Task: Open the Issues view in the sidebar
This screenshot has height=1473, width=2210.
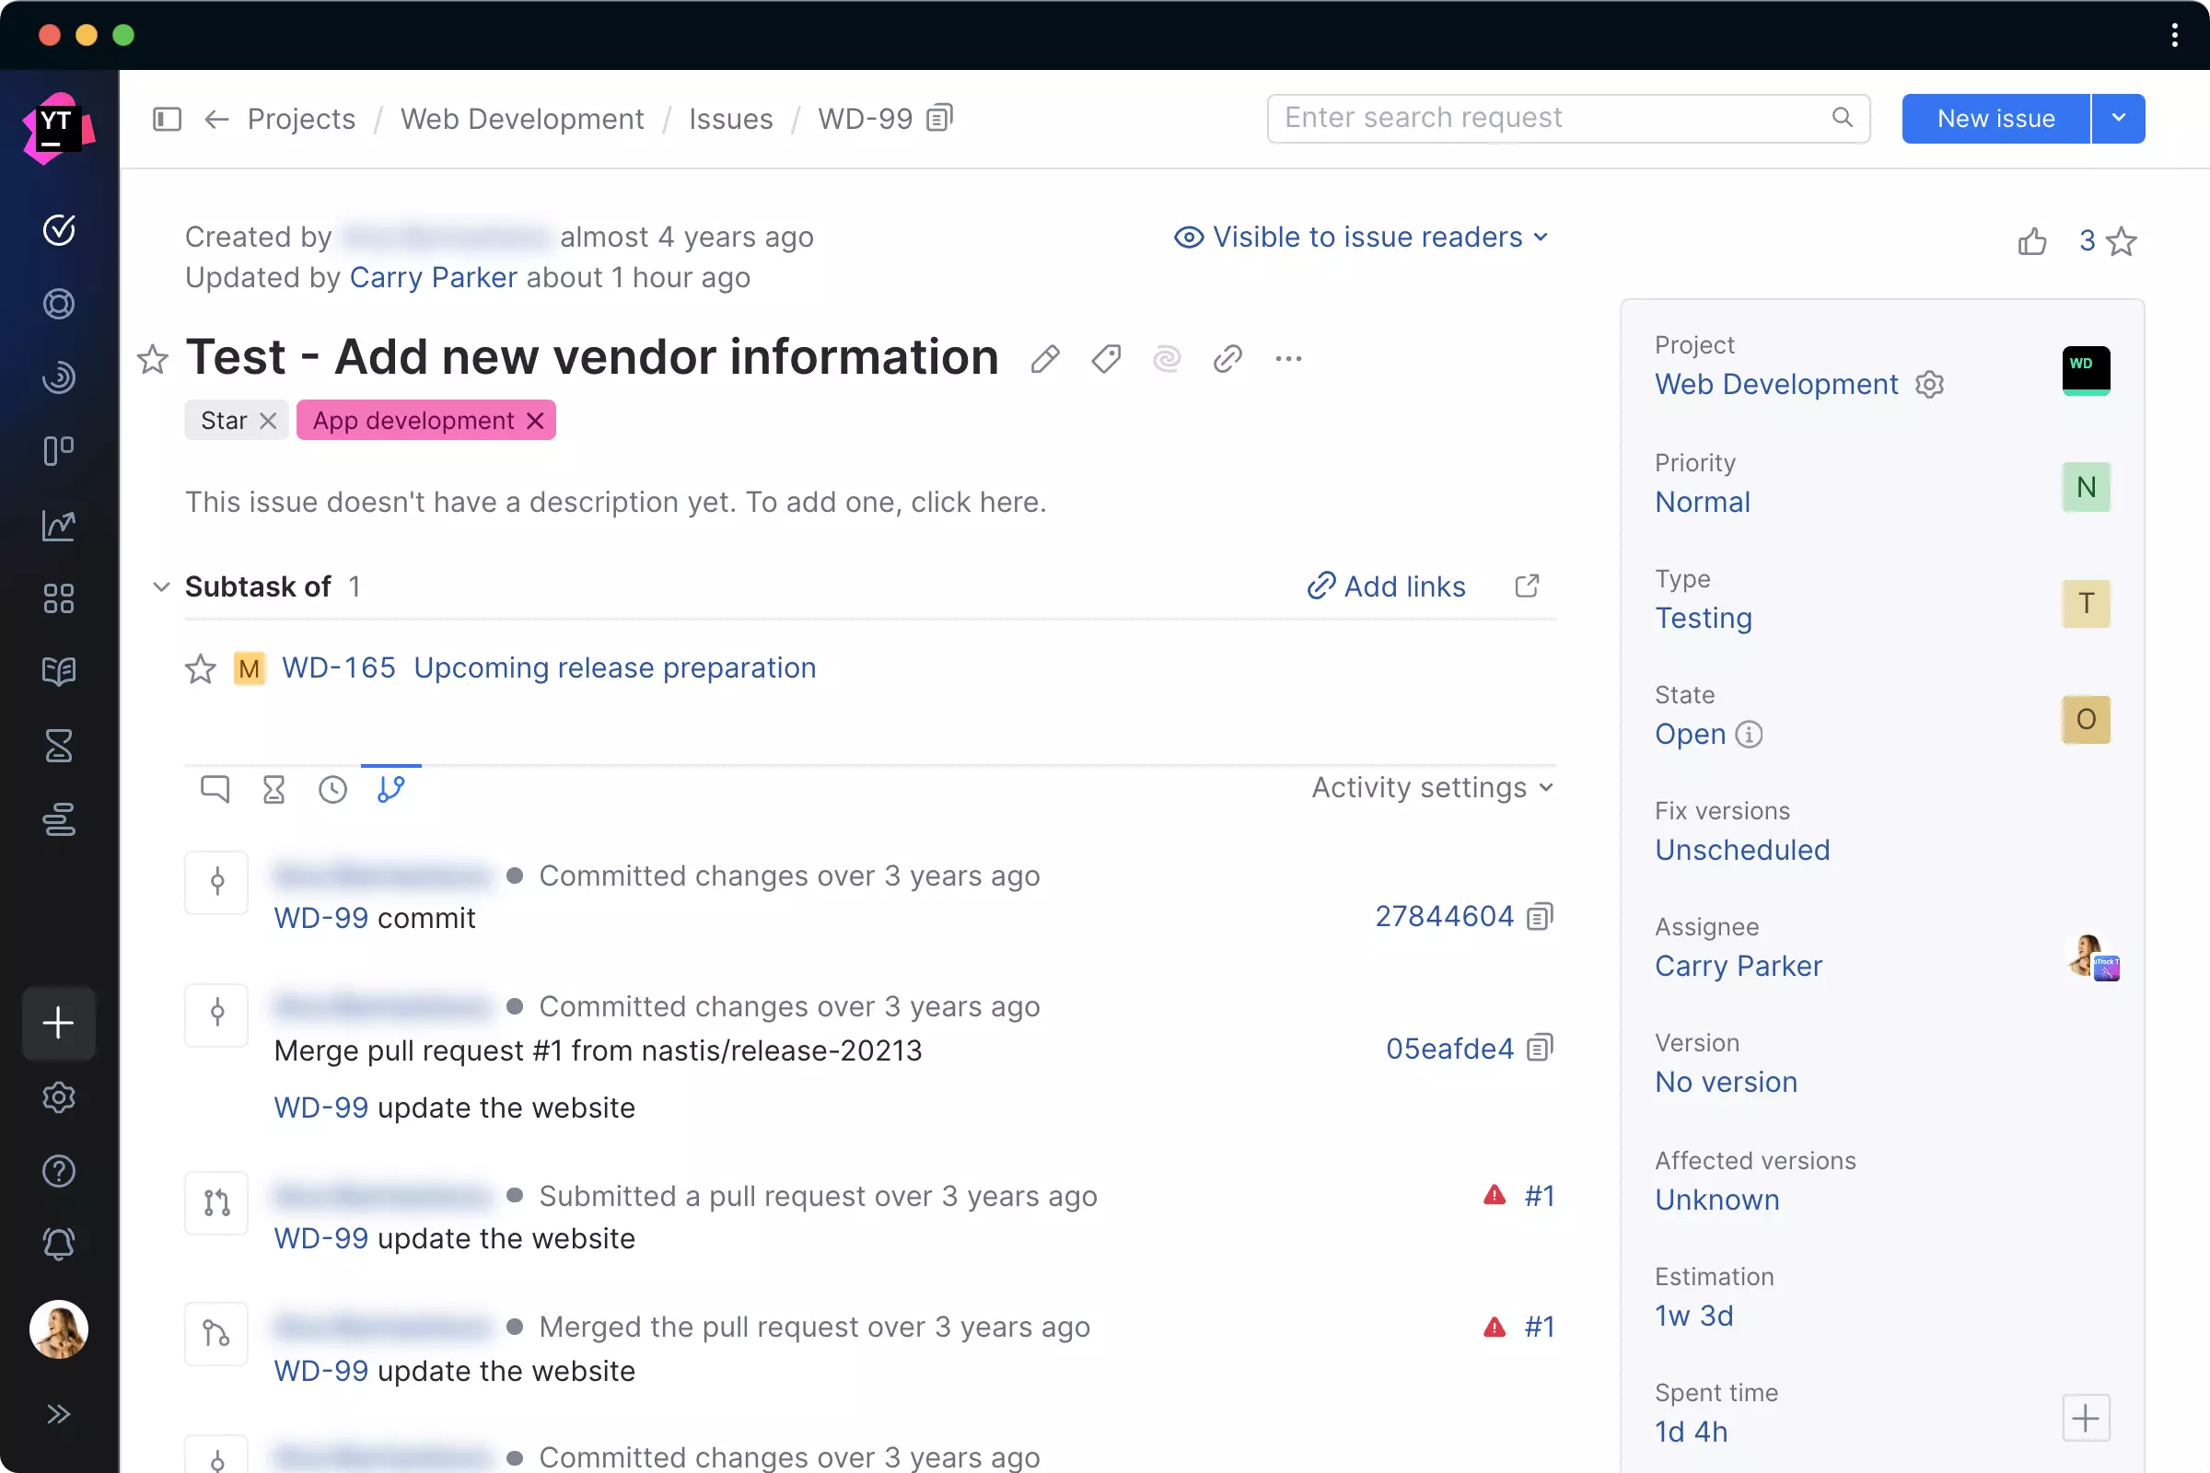Action: click(x=58, y=230)
